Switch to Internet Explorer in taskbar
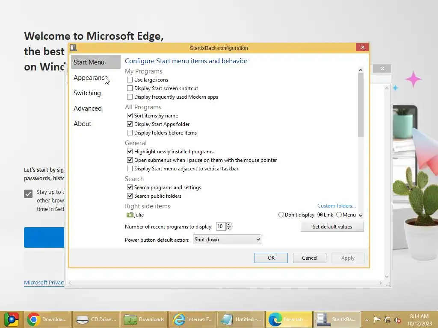Image resolution: width=438 pixels, height=328 pixels. 192,319
